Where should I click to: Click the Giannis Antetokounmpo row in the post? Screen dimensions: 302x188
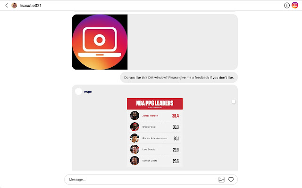click(x=155, y=138)
